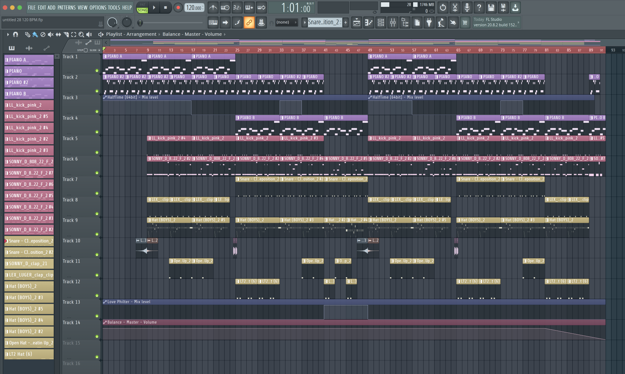Open the Browser icon in toolbar

(x=405, y=23)
